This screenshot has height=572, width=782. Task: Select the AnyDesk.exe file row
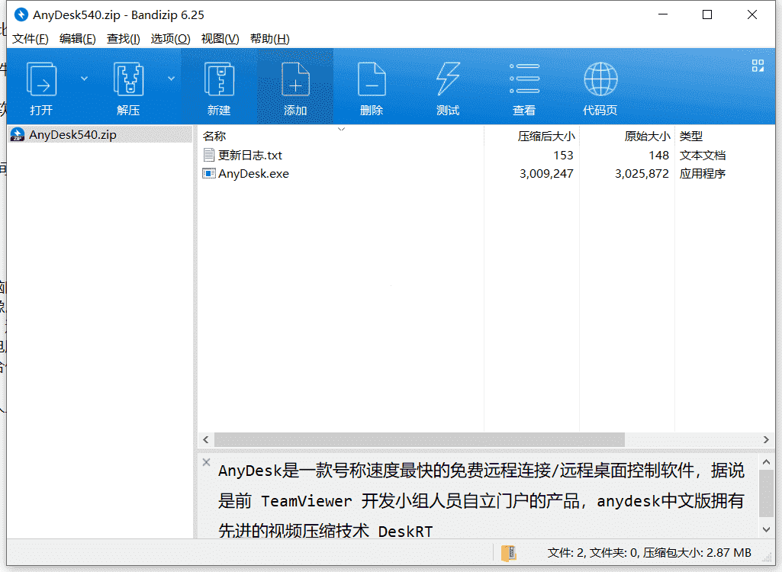pyautogui.click(x=486, y=174)
